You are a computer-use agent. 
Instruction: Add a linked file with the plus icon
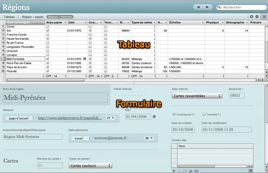point(174,171)
